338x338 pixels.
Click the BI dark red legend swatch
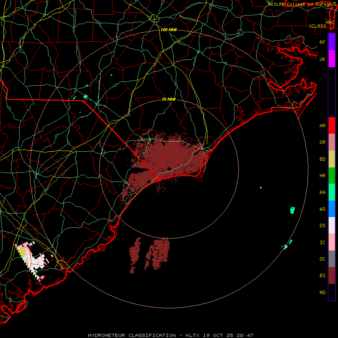click(332, 276)
